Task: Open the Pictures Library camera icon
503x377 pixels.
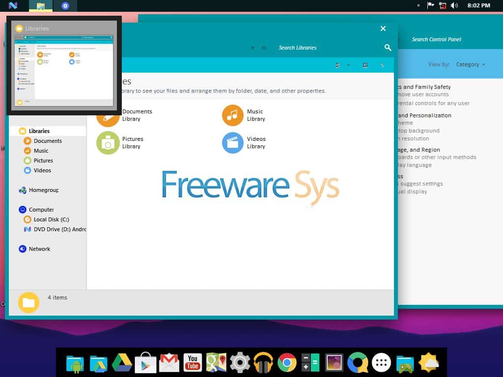Action: pos(108,143)
